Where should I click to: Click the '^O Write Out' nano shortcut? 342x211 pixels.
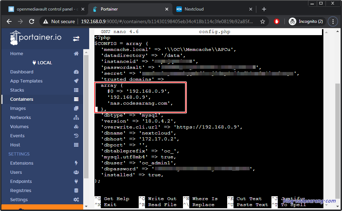click(x=158, y=199)
